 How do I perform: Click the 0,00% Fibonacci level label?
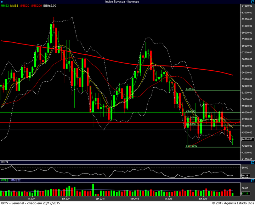[x=190, y=89]
